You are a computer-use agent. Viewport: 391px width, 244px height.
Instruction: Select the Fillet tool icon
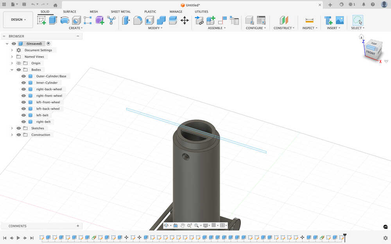(x=138, y=20)
